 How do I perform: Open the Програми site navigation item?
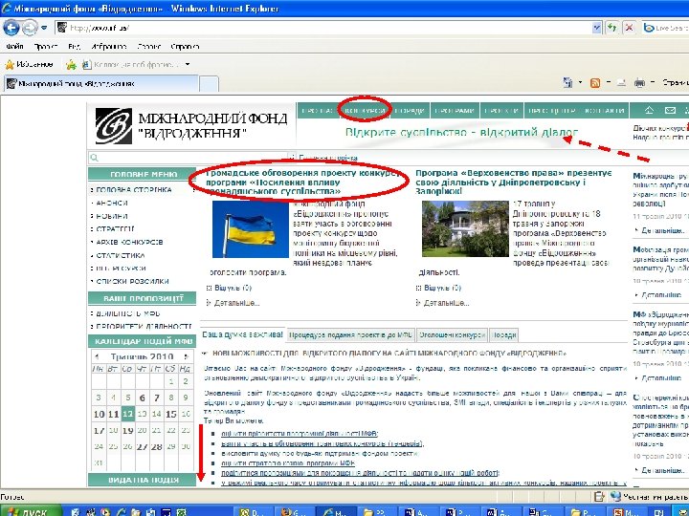(x=455, y=111)
